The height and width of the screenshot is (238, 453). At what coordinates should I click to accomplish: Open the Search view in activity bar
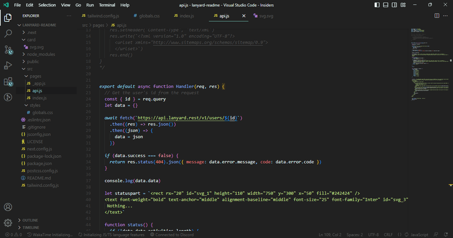tap(8, 33)
